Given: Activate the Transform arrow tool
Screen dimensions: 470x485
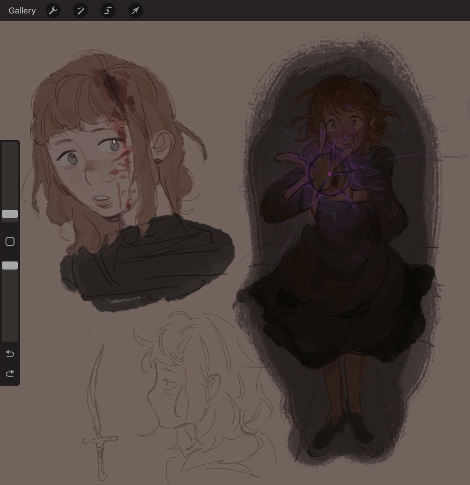Looking at the screenshot, I should tap(135, 11).
